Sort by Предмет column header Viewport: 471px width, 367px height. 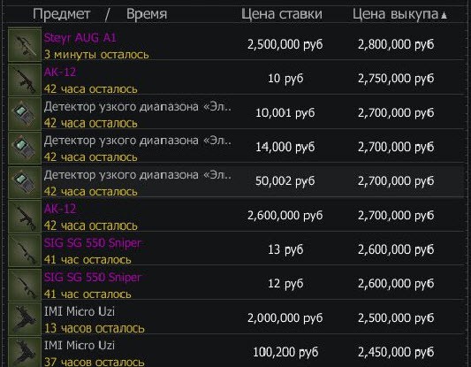pyautogui.click(x=62, y=14)
